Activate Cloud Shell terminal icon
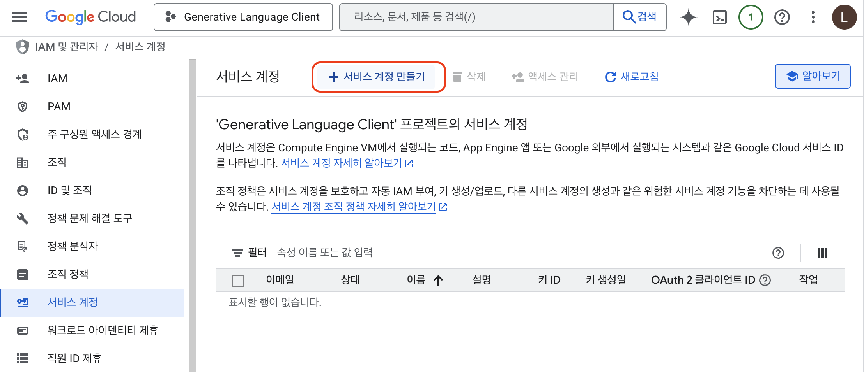 point(719,17)
